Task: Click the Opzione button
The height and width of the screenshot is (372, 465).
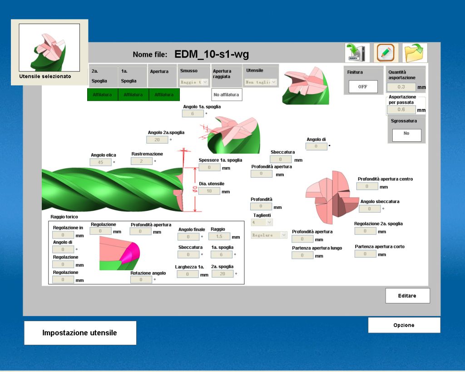Action: tap(404, 325)
